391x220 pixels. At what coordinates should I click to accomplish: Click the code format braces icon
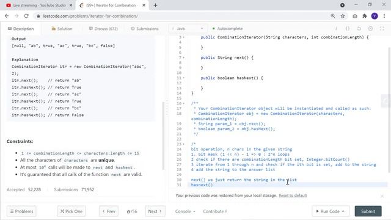[x=348, y=29]
